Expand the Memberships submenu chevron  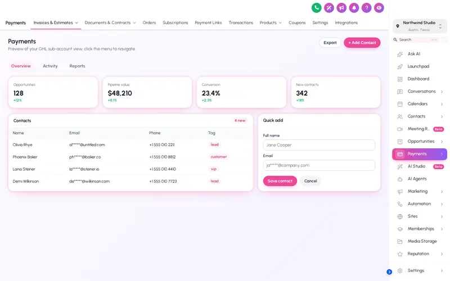pyautogui.click(x=442, y=229)
